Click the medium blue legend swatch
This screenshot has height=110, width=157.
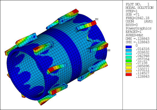129,50
